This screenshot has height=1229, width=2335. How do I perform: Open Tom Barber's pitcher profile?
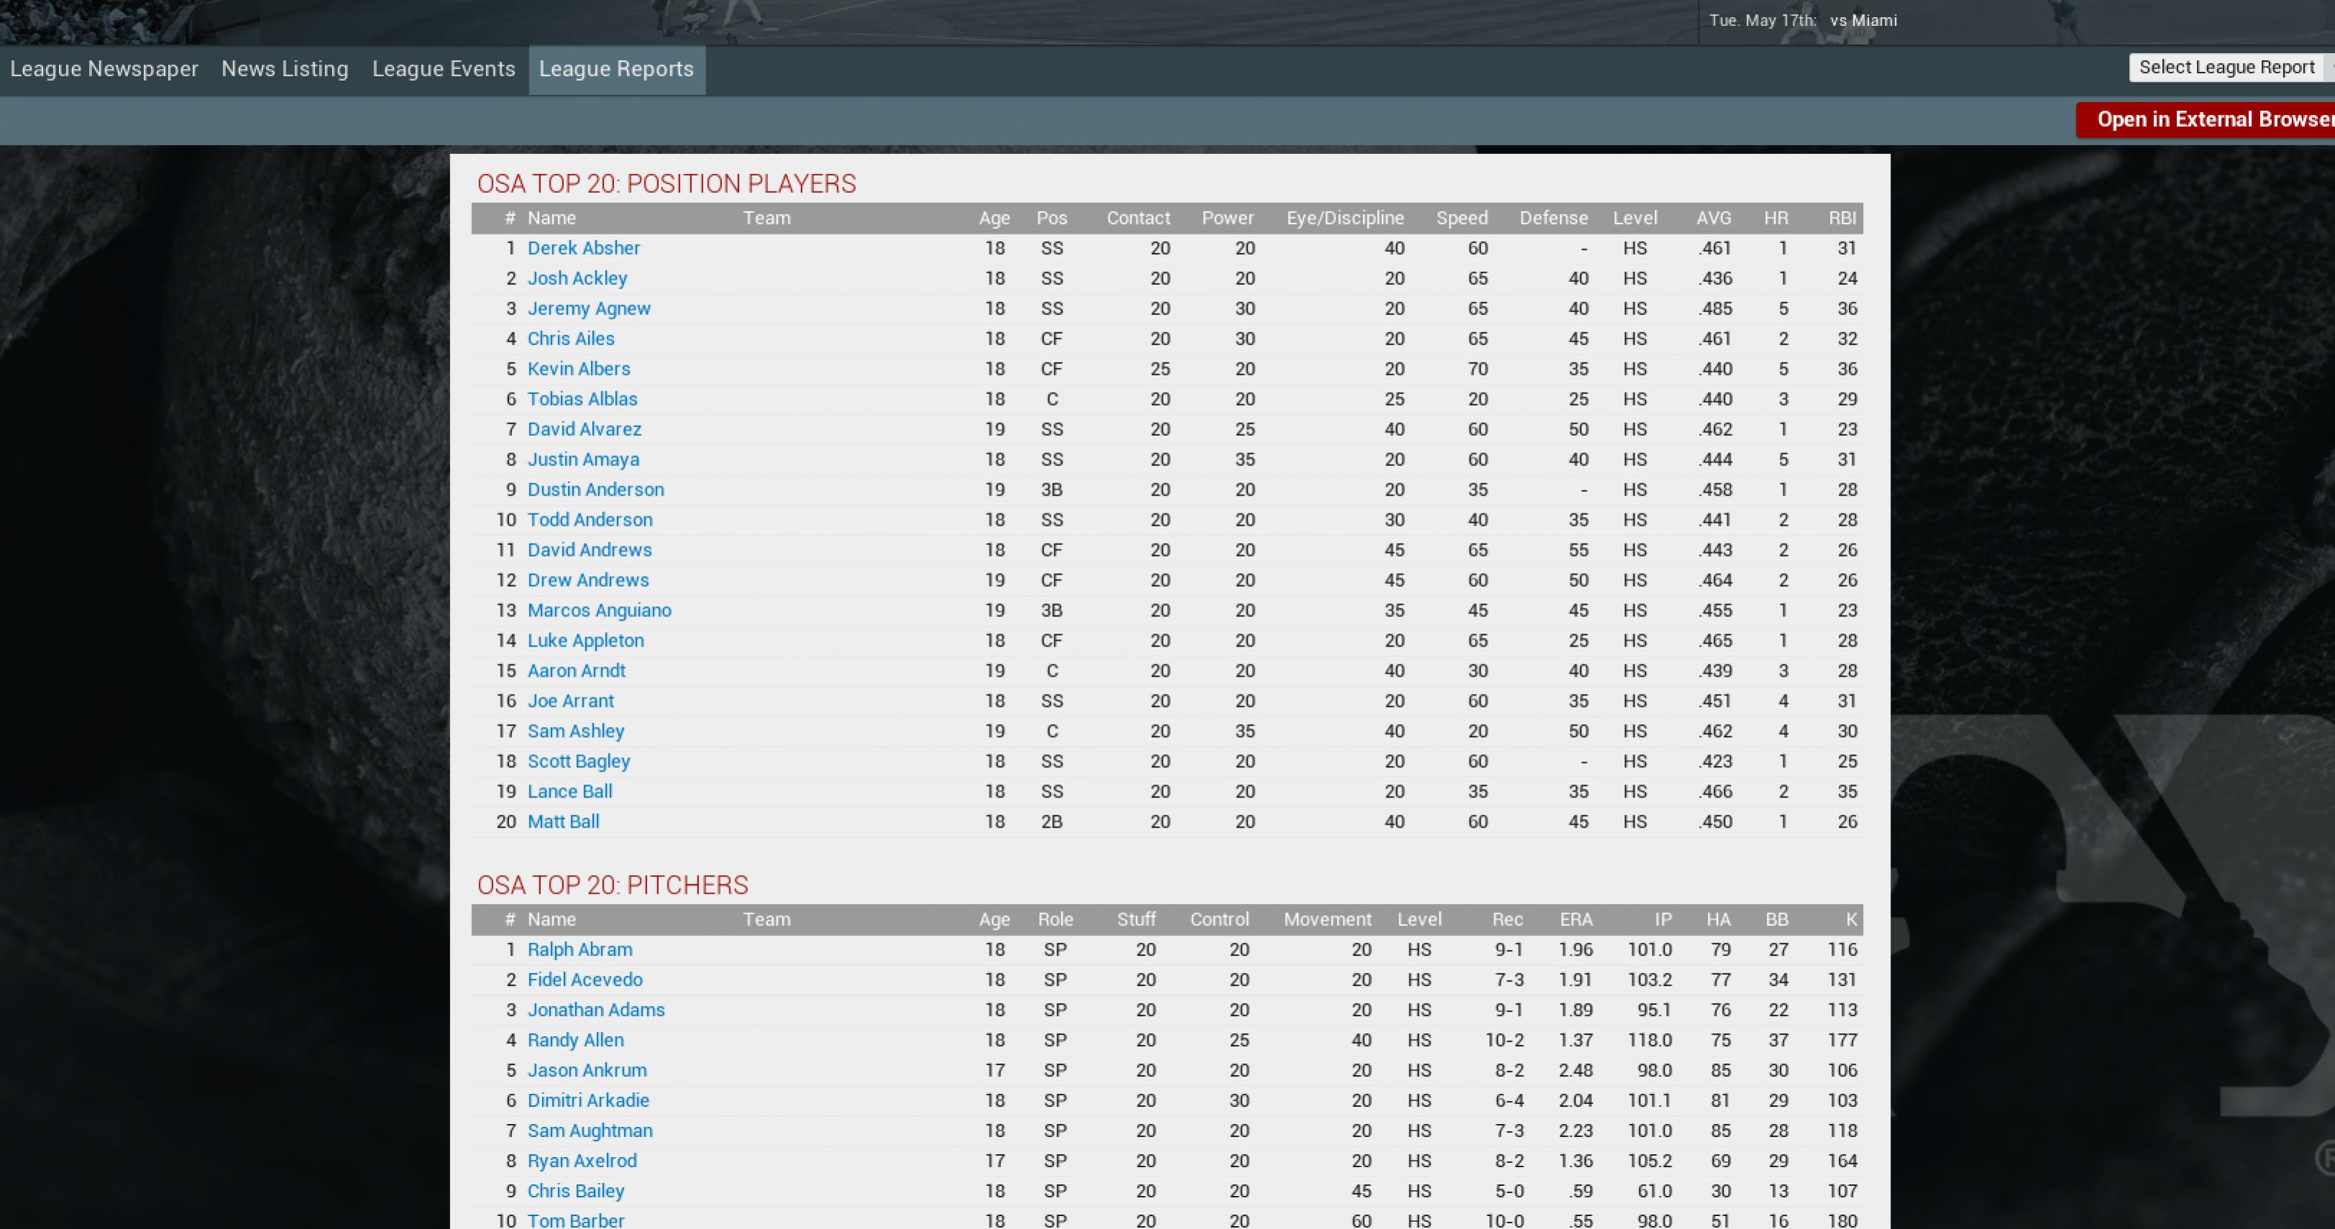pos(575,1220)
